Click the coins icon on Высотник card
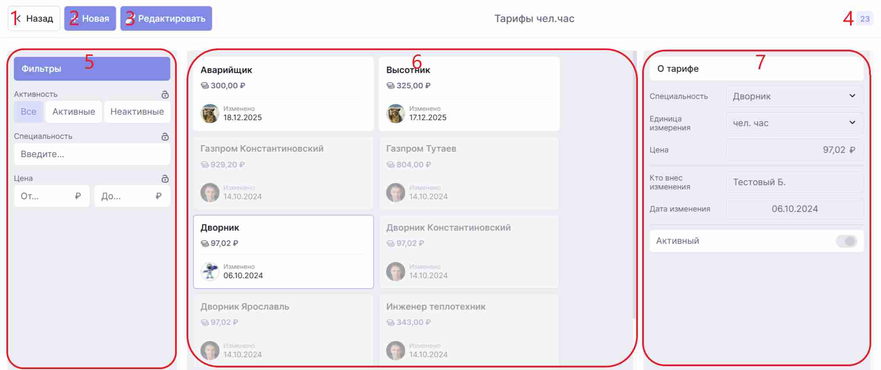 [391, 85]
